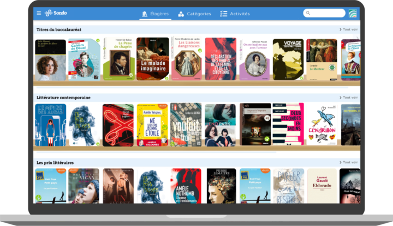Screen dimensions: 393x226
Task: Click the search input field
Action: tap(324, 13)
